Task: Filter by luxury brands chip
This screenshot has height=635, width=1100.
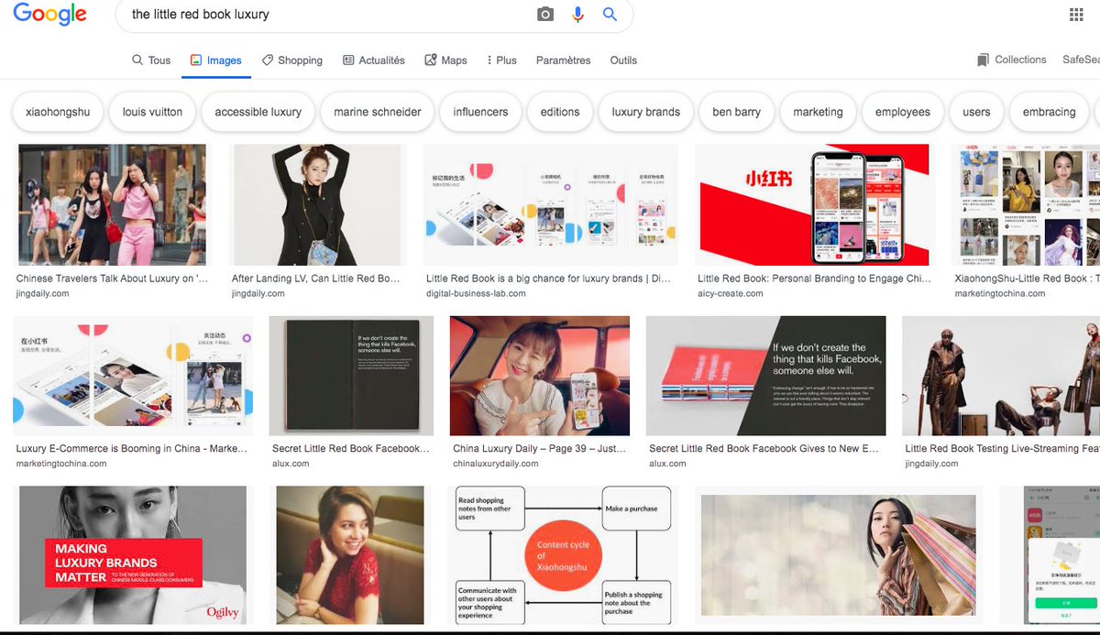Action: click(646, 112)
